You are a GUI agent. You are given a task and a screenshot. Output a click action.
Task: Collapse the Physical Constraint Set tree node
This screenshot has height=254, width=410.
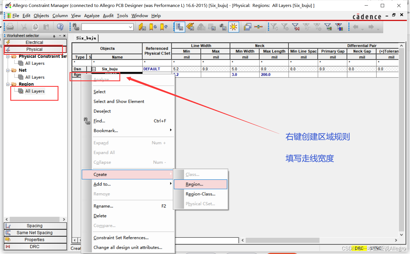coord(8,56)
